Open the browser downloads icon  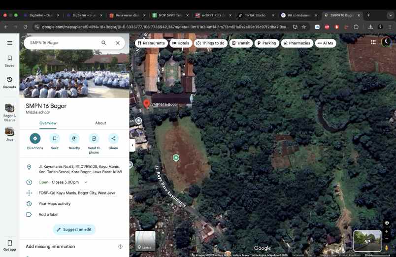click(x=370, y=27)
